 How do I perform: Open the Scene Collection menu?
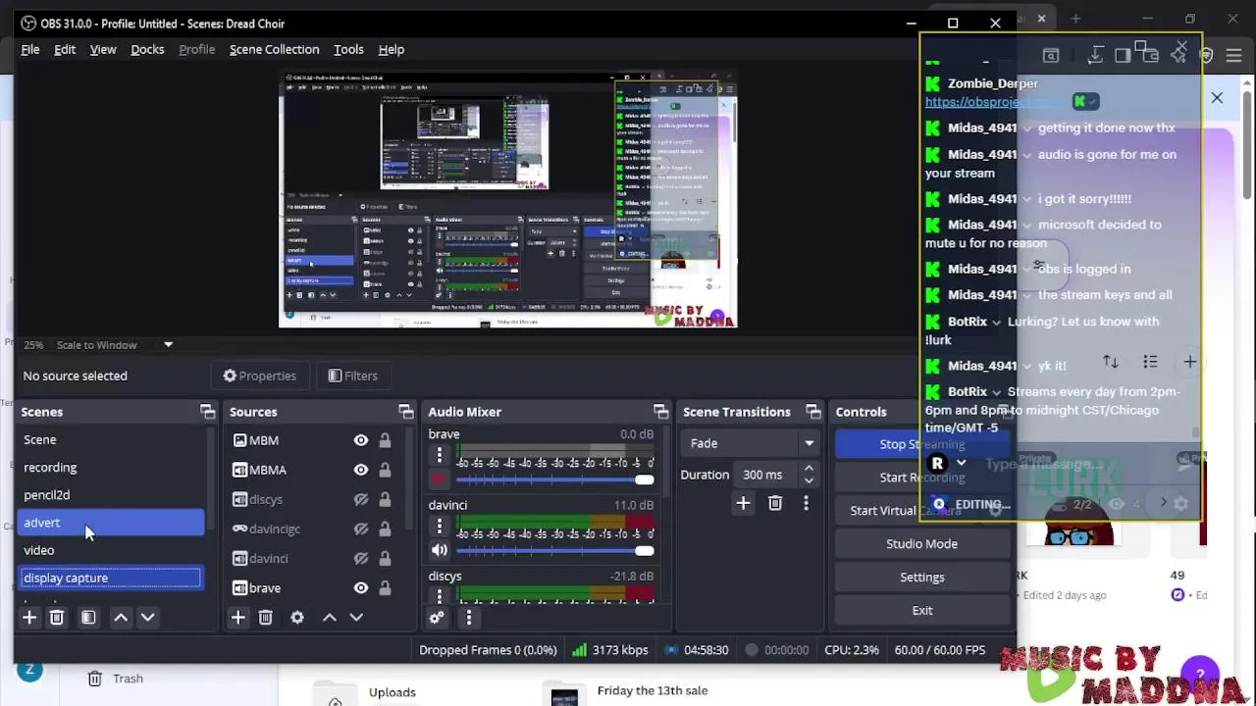pos(274,49)
